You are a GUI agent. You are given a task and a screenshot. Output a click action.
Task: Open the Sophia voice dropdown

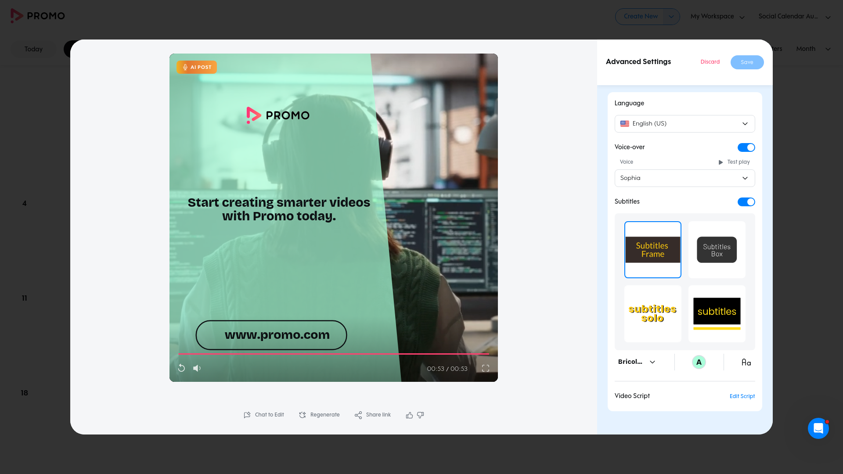tap(684, 178)
